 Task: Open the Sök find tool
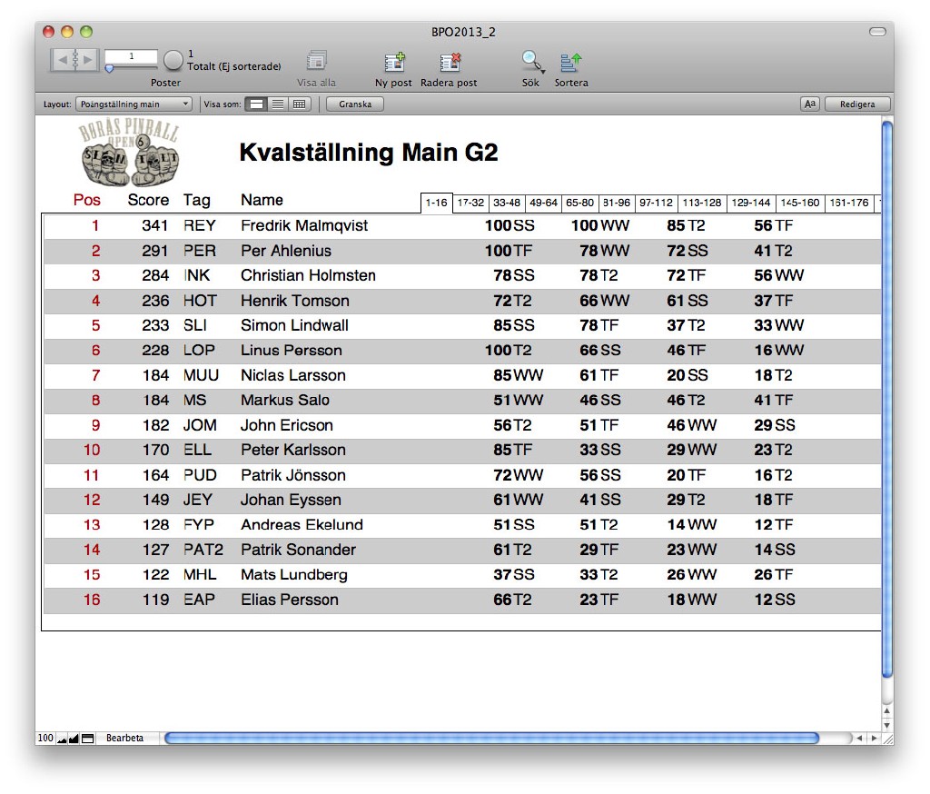click(532, 62)
